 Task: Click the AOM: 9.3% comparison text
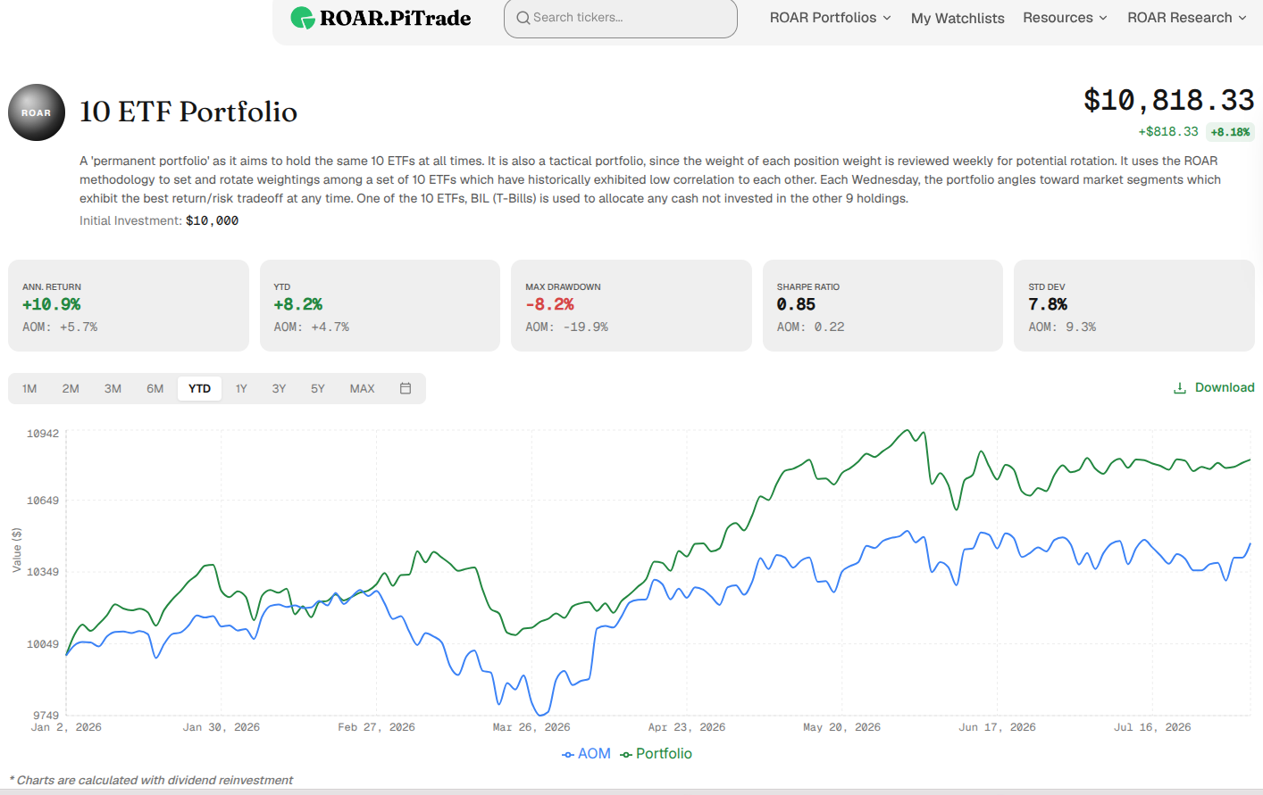click(1062, 327)
